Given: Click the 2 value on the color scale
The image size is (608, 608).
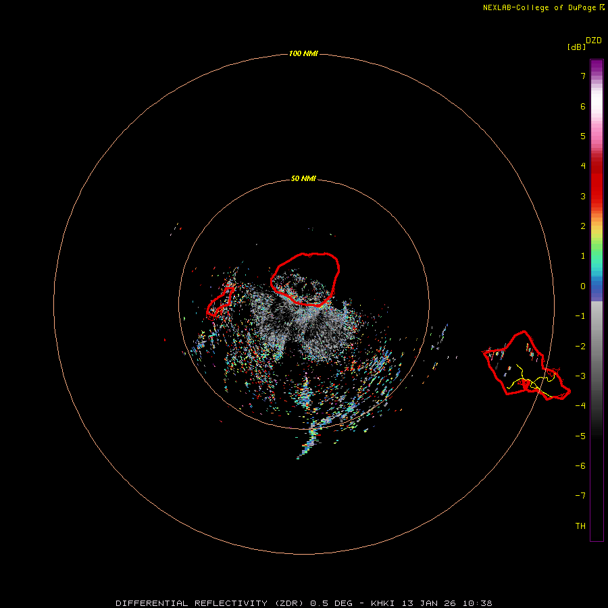Looking at the screenshot, I should (583, 226).
